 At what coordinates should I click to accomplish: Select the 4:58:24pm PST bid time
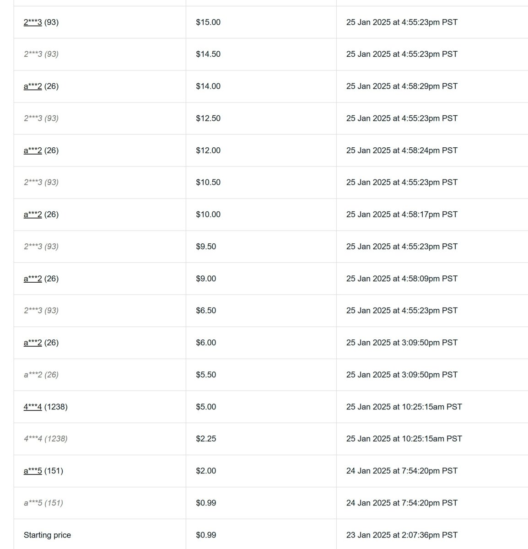tap(402, 151)
